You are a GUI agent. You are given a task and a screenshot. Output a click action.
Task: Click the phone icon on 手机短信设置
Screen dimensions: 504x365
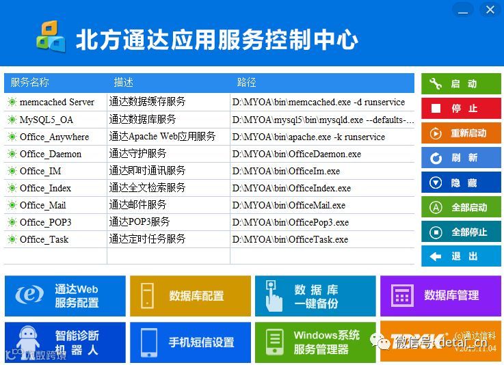point(149,342)
